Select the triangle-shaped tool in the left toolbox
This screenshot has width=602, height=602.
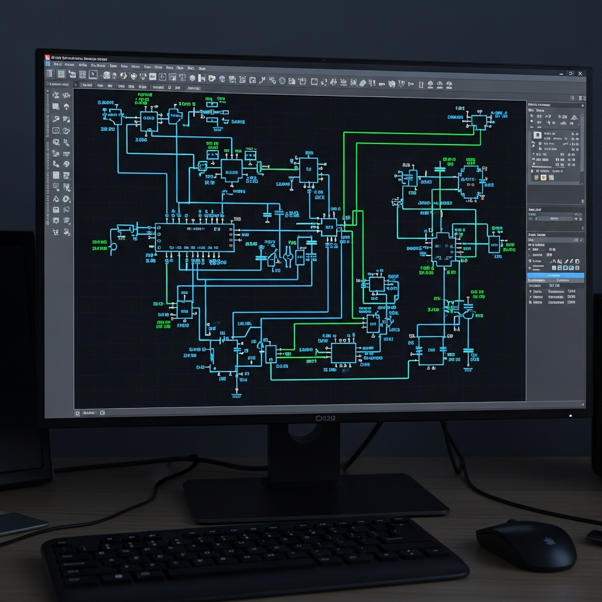point(56,199)
